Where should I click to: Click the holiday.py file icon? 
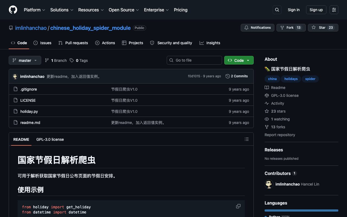15,111
